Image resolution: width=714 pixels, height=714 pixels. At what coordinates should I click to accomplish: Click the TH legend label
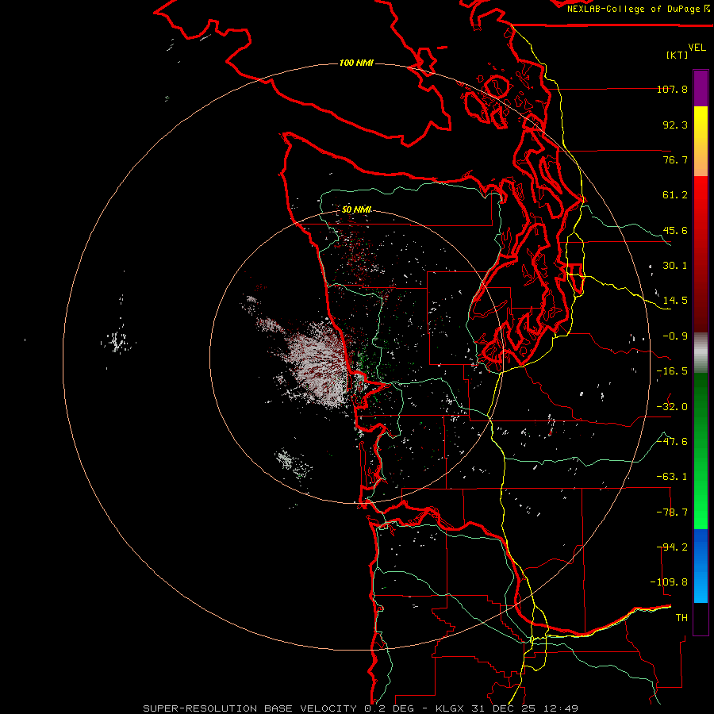[x=681, y=618]
